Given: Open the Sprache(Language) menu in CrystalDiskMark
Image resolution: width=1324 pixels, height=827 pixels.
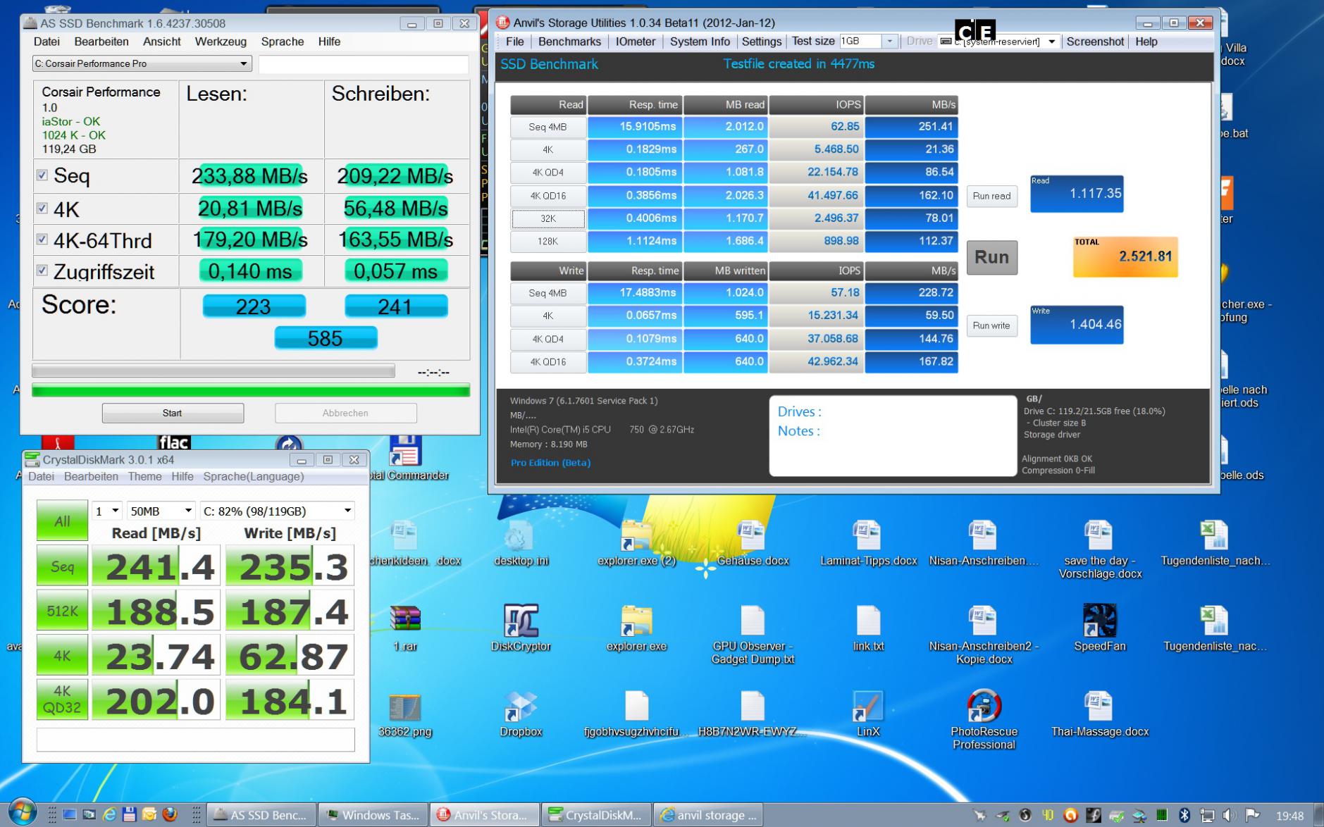Looking at the screenshot, I should 254,476.
